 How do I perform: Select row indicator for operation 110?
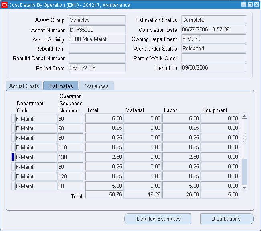(13, 147)
